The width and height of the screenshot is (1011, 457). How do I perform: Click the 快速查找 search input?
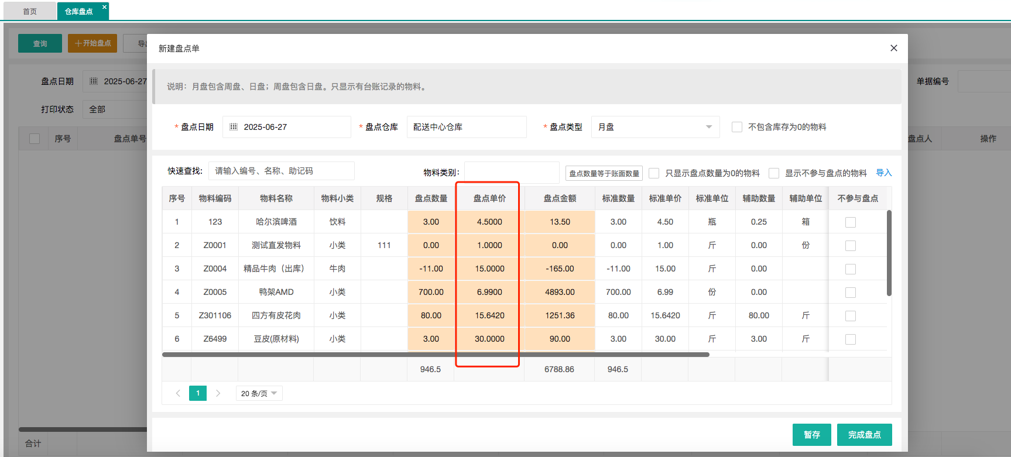(x=281, y=171)
